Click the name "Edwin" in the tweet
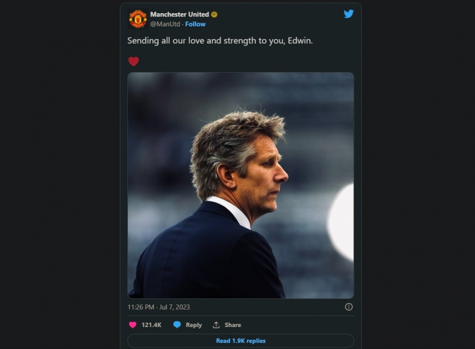475x349 pixels. pyautogui.click(x=300, y=41)
